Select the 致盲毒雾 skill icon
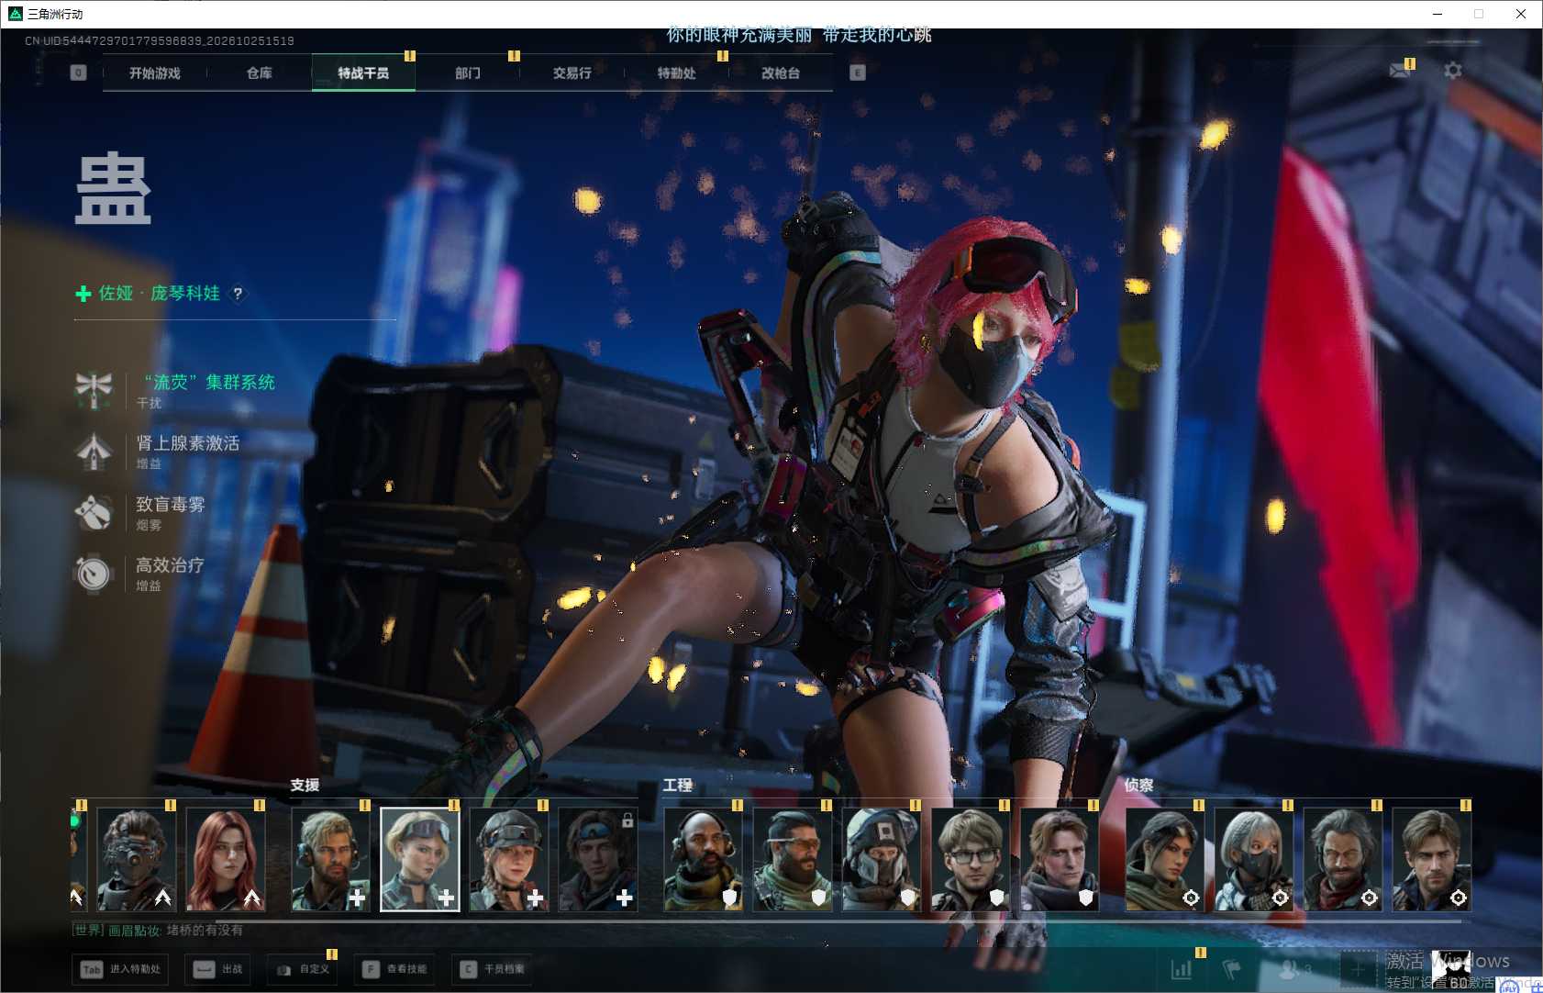Viewport: 1543px width, 993px height. pos(94,512)
